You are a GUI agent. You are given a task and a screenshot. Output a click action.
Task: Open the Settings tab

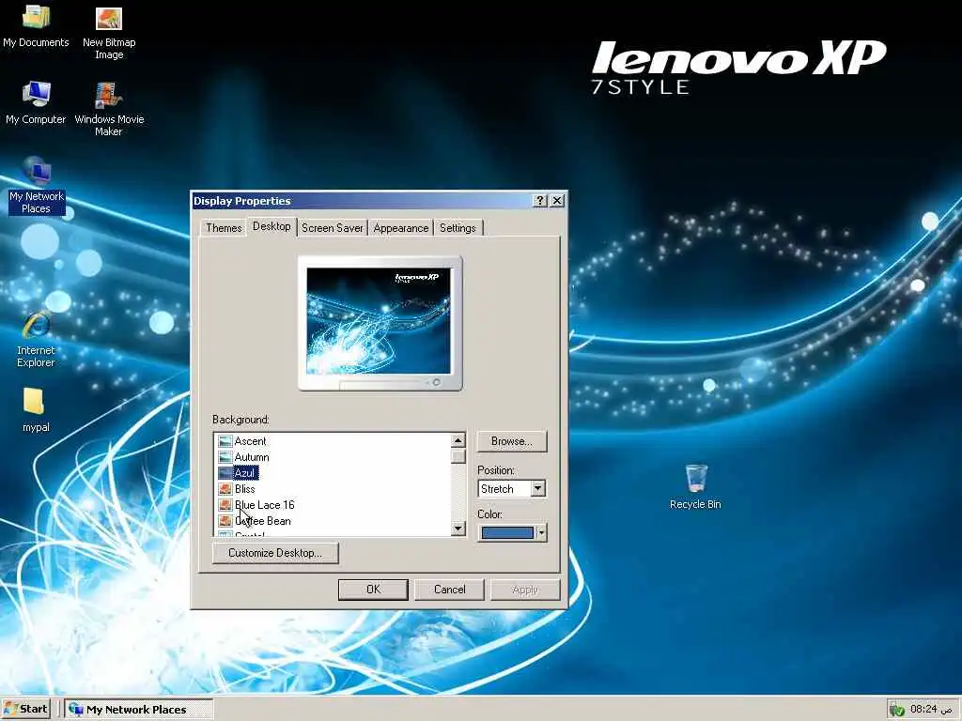458,228
